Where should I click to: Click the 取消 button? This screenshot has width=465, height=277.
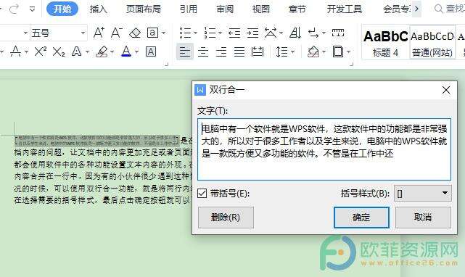click(423, 218)
